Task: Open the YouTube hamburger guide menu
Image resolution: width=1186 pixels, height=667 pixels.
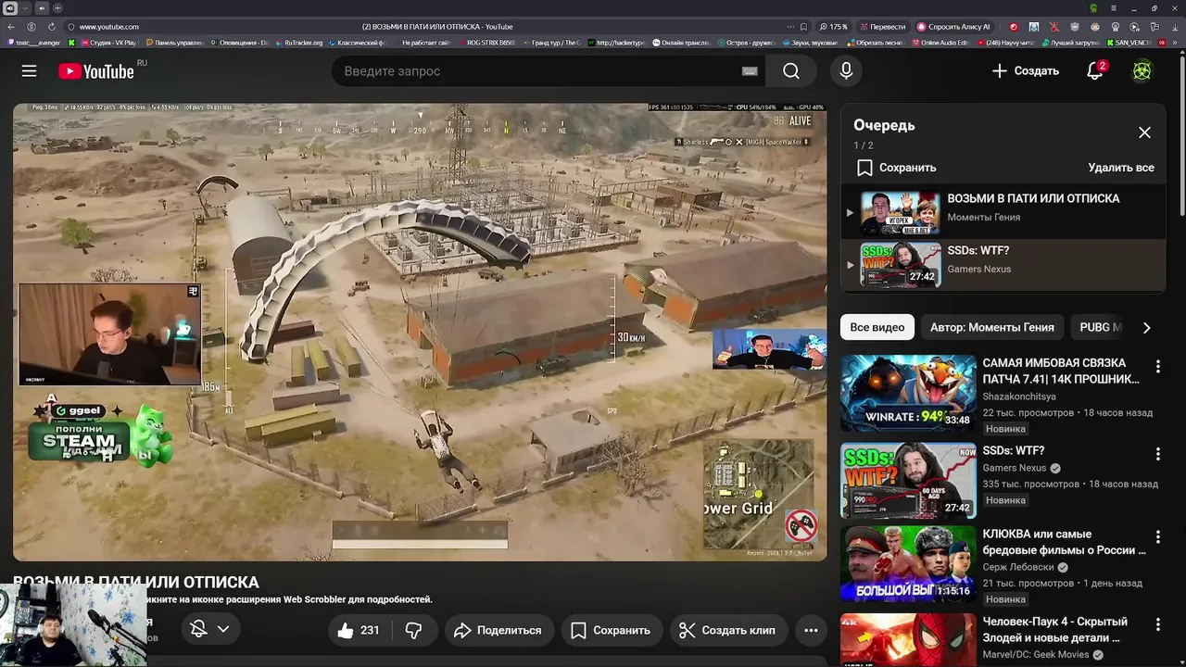Action: click(x=30, y=71)
